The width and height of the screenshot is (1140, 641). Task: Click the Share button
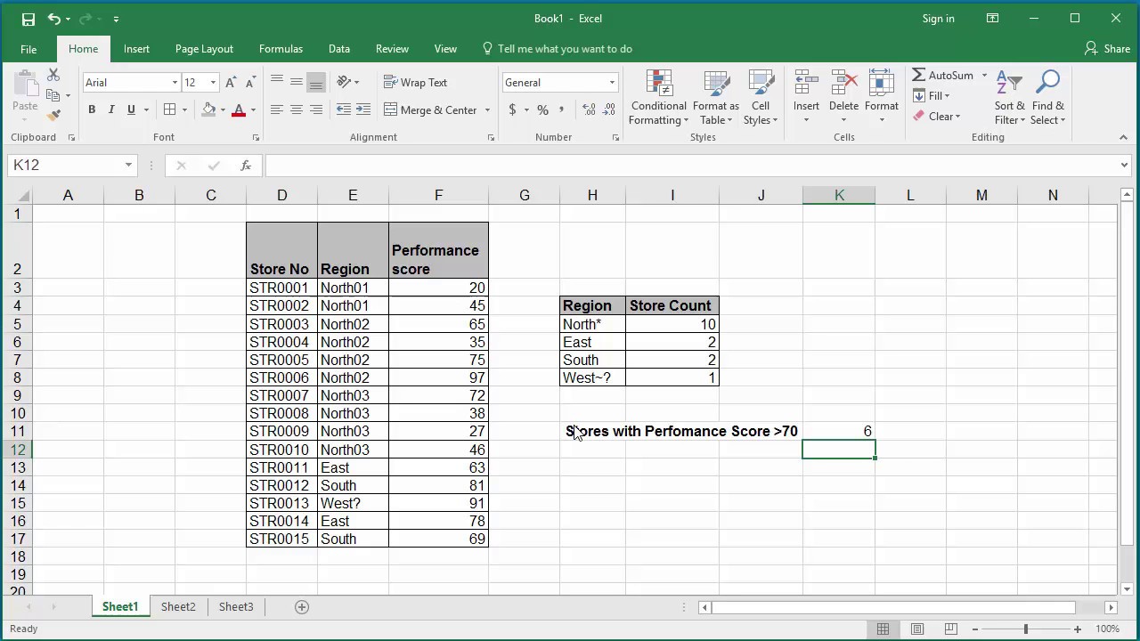pos(1107,49)
